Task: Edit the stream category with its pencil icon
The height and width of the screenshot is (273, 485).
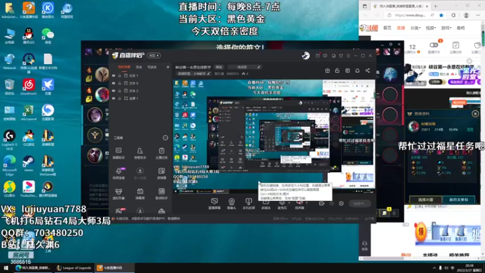Action: point(209,73)
